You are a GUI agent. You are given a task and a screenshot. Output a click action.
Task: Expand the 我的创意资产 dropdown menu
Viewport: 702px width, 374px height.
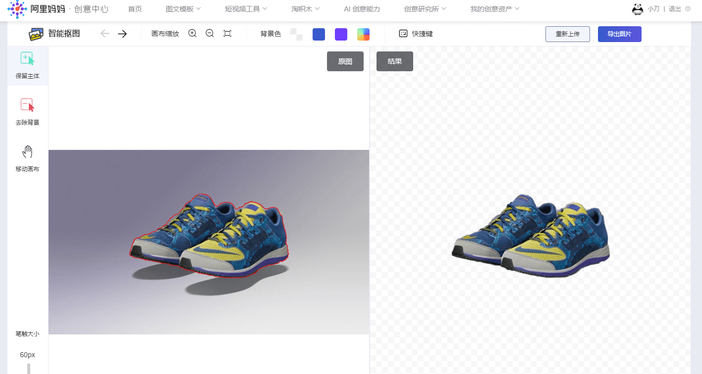pos(494,9)
